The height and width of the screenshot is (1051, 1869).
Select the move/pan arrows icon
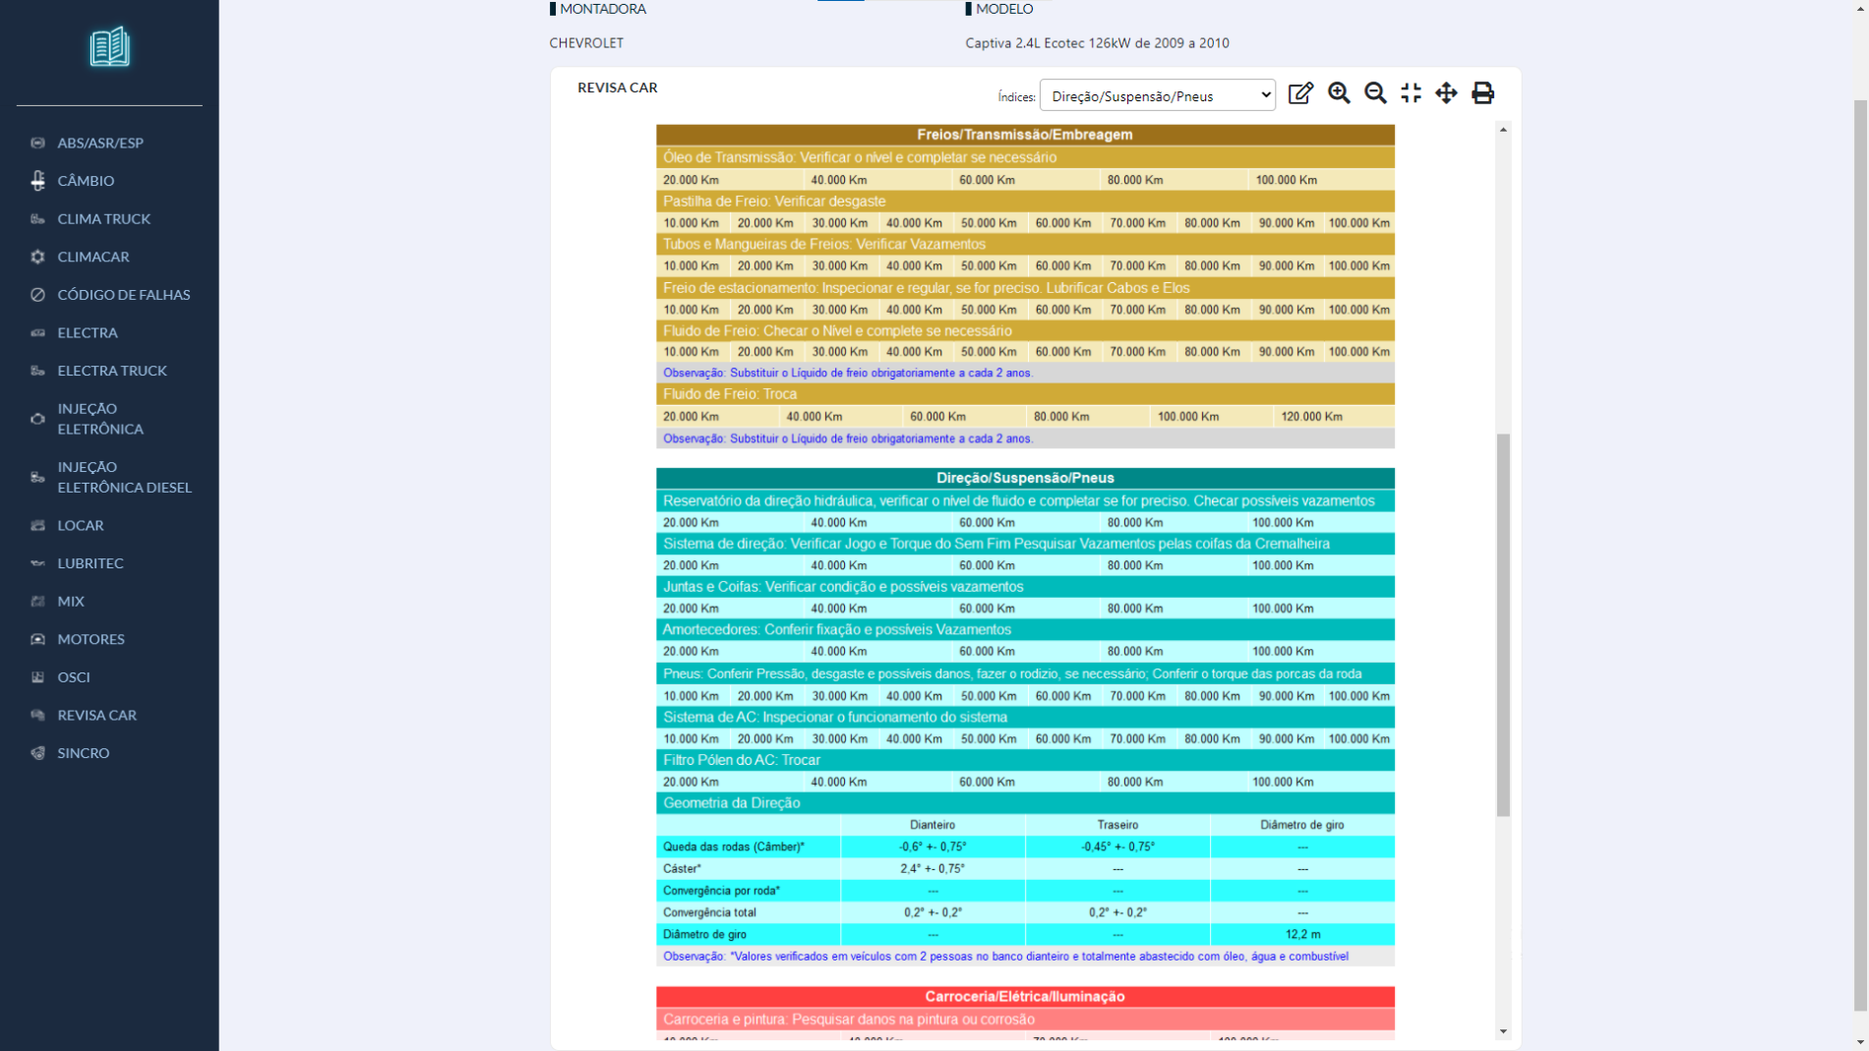pos(1446,93)
